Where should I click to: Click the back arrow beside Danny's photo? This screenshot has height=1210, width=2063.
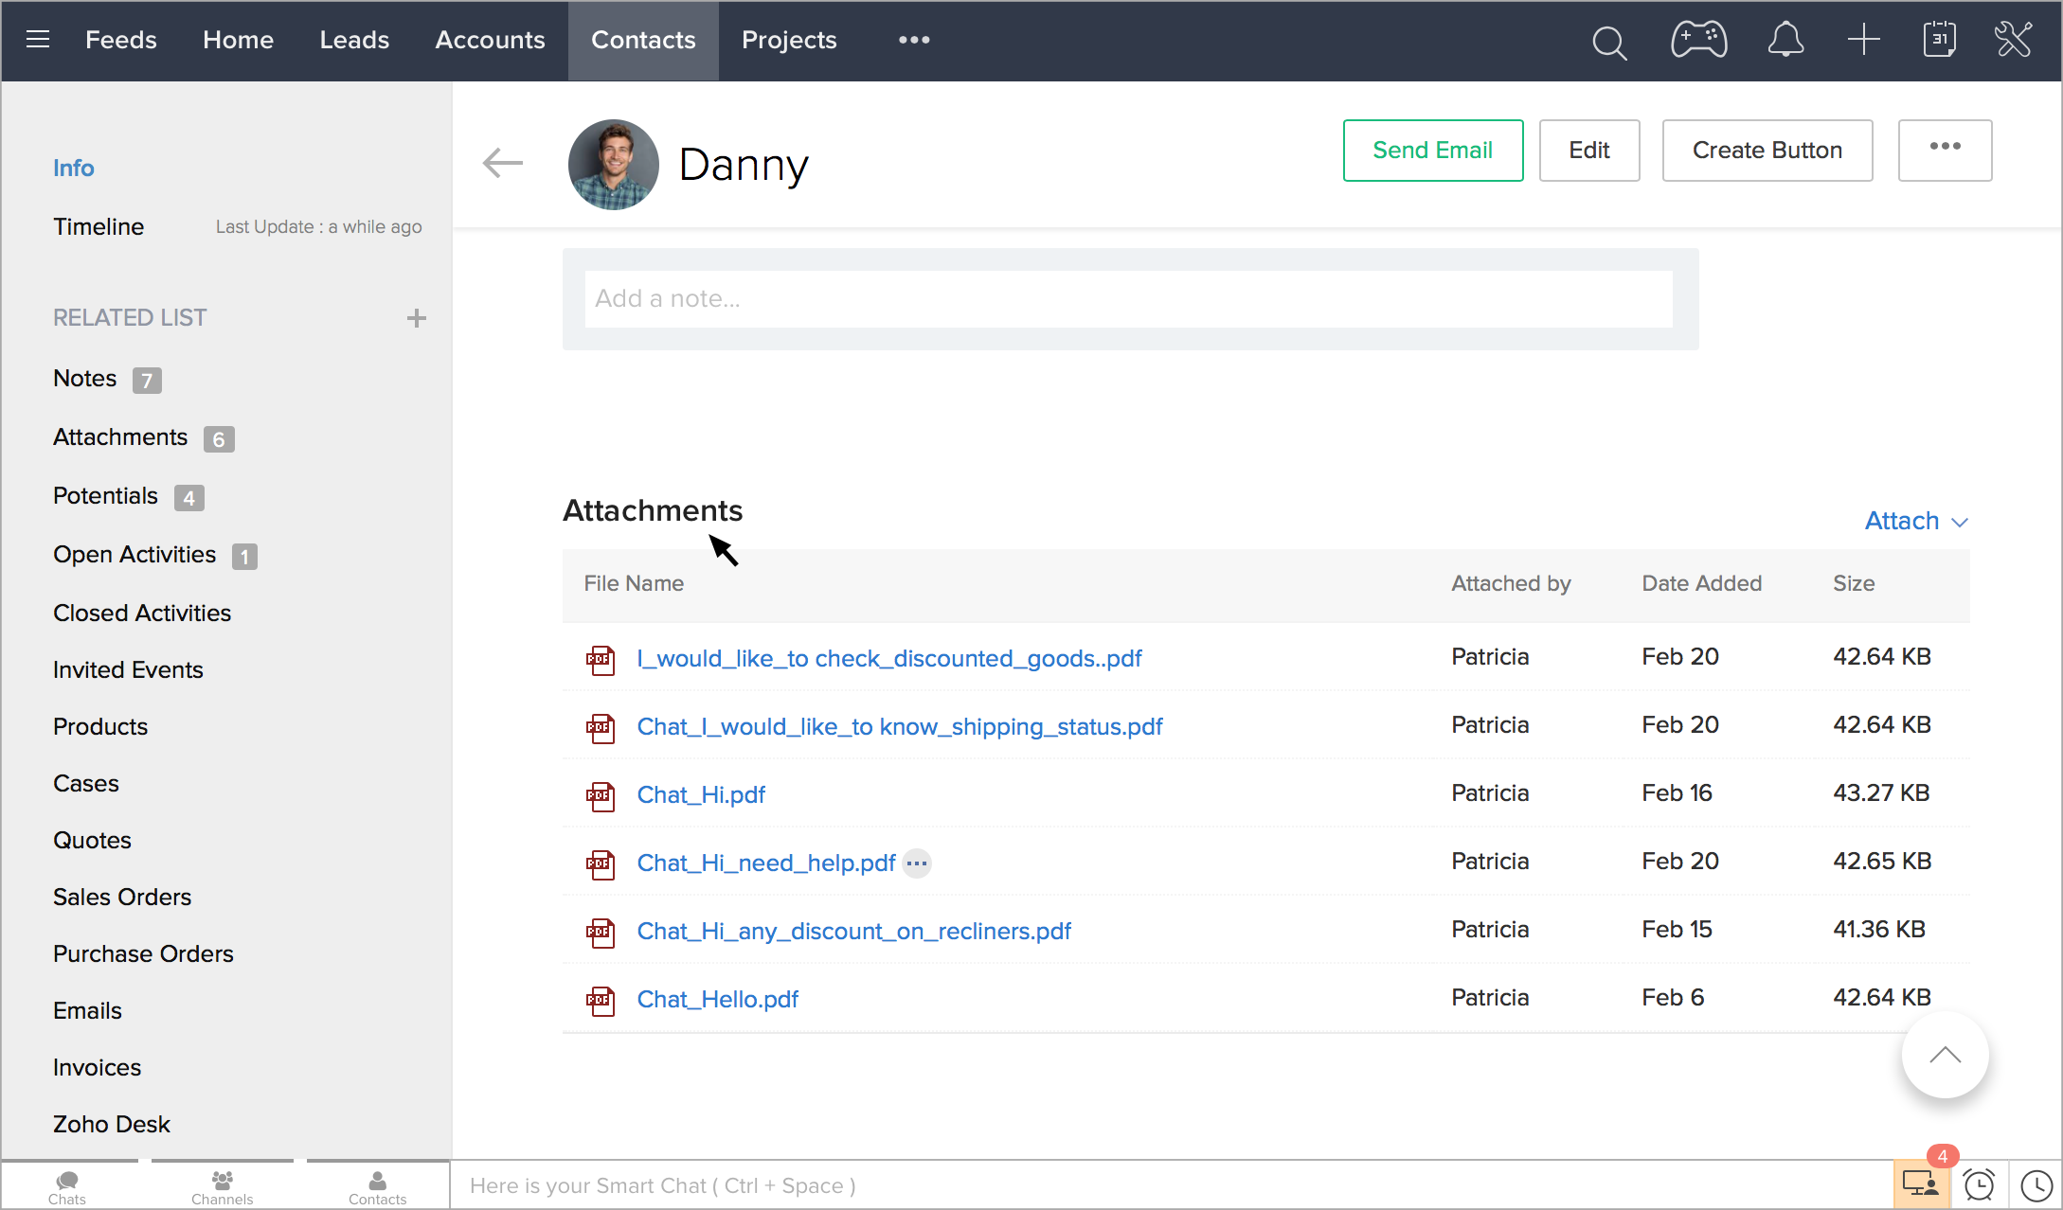pos(502,163)
